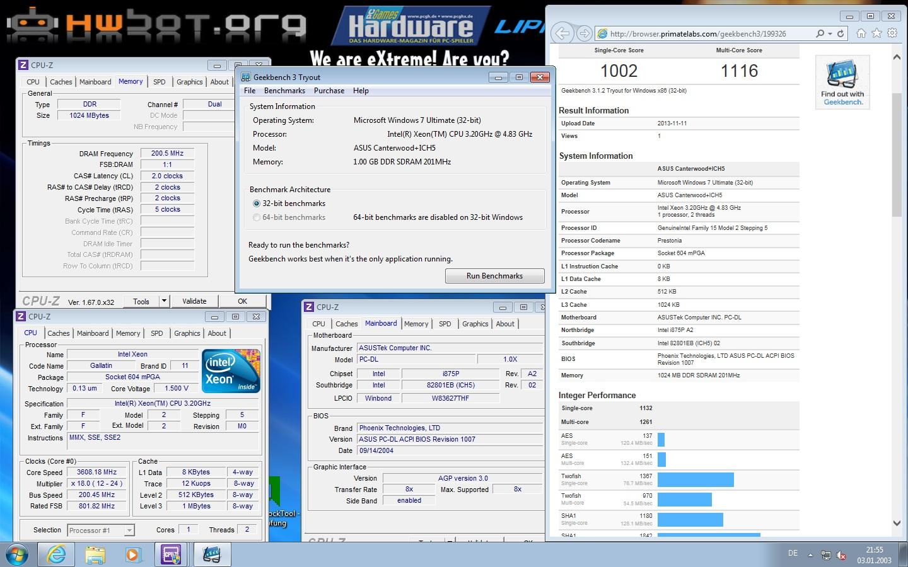Click the Single-Core Score 1002
The image size is (908, 567).
coord(619,71)
